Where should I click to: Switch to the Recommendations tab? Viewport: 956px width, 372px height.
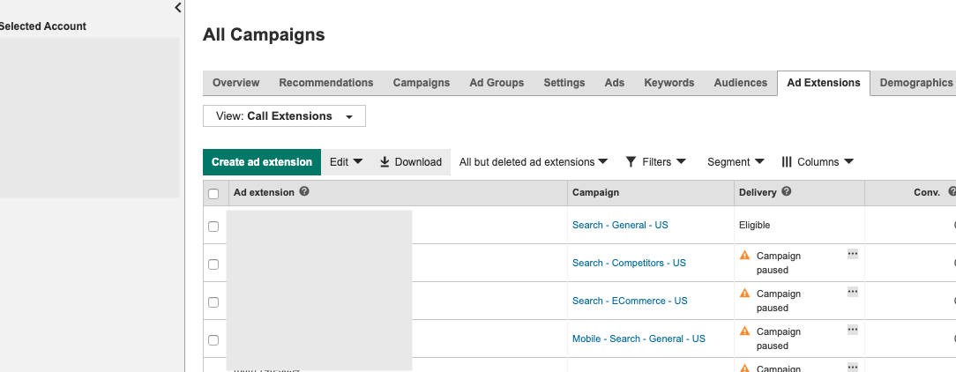click(326, 83)
